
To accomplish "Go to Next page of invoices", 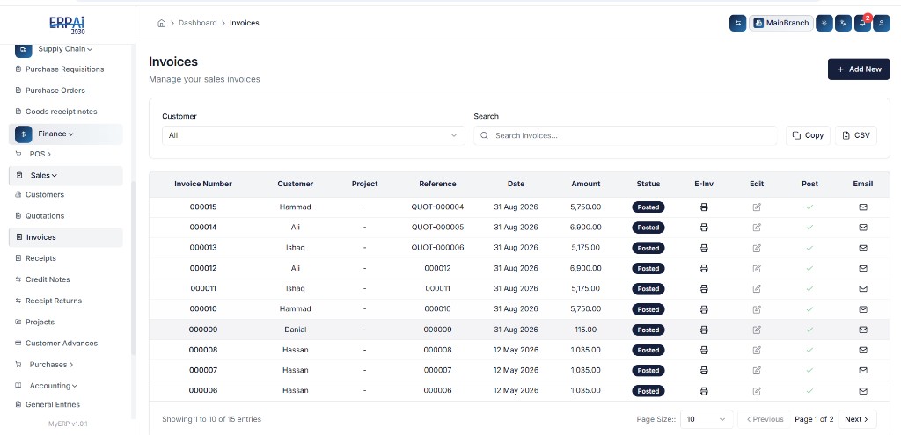I will pos(857,419).
